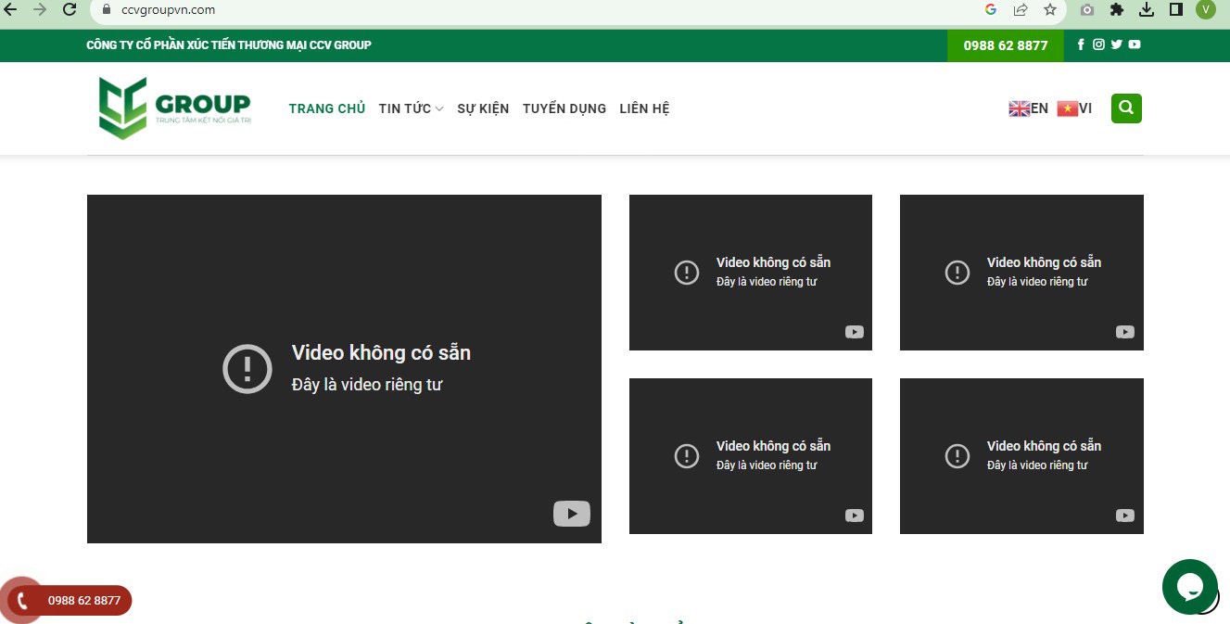This screenshot has height=624, width=1230.
Task: Open the floating chat bubble widget
Action: (x=1189, y=587)
